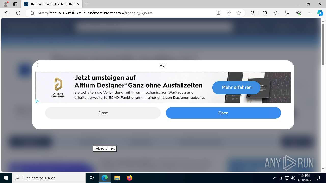This screenshot has width=326, height=183.
Task: Click the Mehr erfahren ad button
Action: point(236,87)
